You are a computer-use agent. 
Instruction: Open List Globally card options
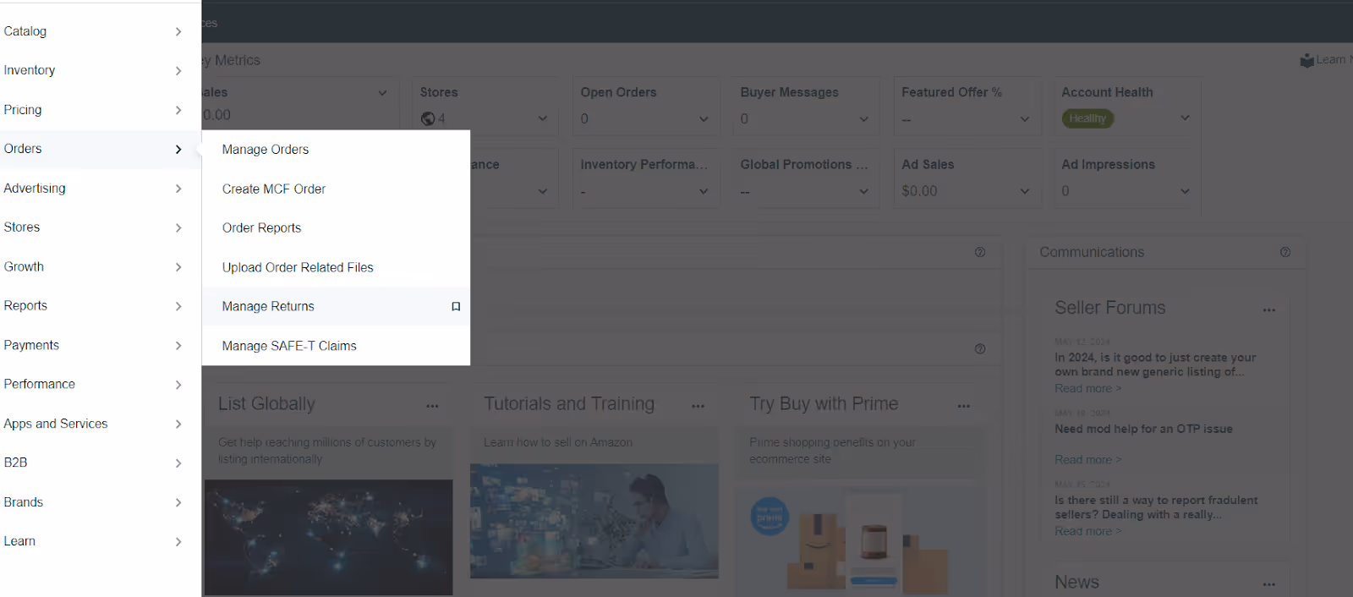(x=432, y=407)
